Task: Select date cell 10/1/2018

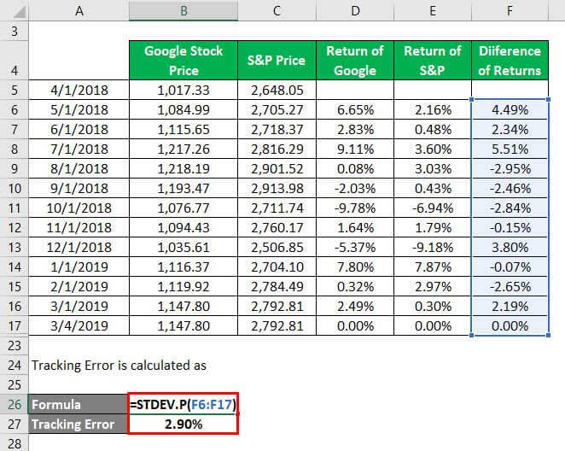Action: click(79, 208)
